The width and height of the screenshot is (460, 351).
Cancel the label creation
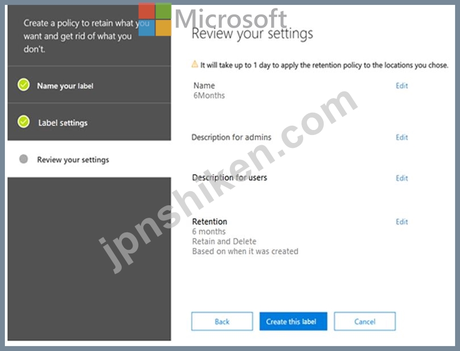(x=365, y=321)
